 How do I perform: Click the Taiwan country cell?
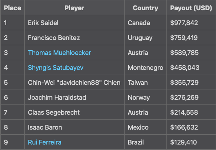point(145,83)
